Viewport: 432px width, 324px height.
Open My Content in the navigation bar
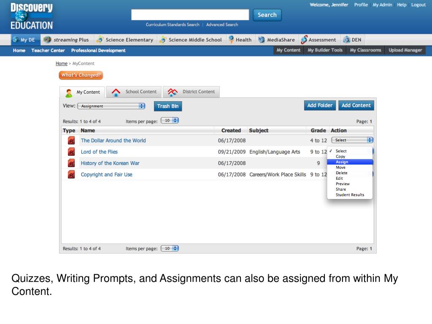tap(289, 50)
